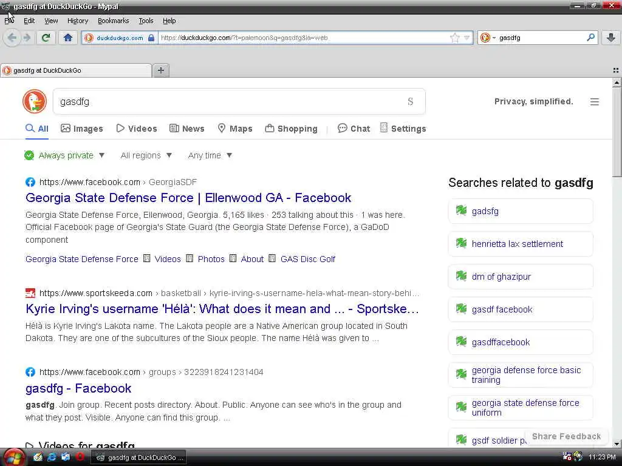Click the scrollbar down arrow
Screen dimensions: 622x466
[x=617, y=444]
